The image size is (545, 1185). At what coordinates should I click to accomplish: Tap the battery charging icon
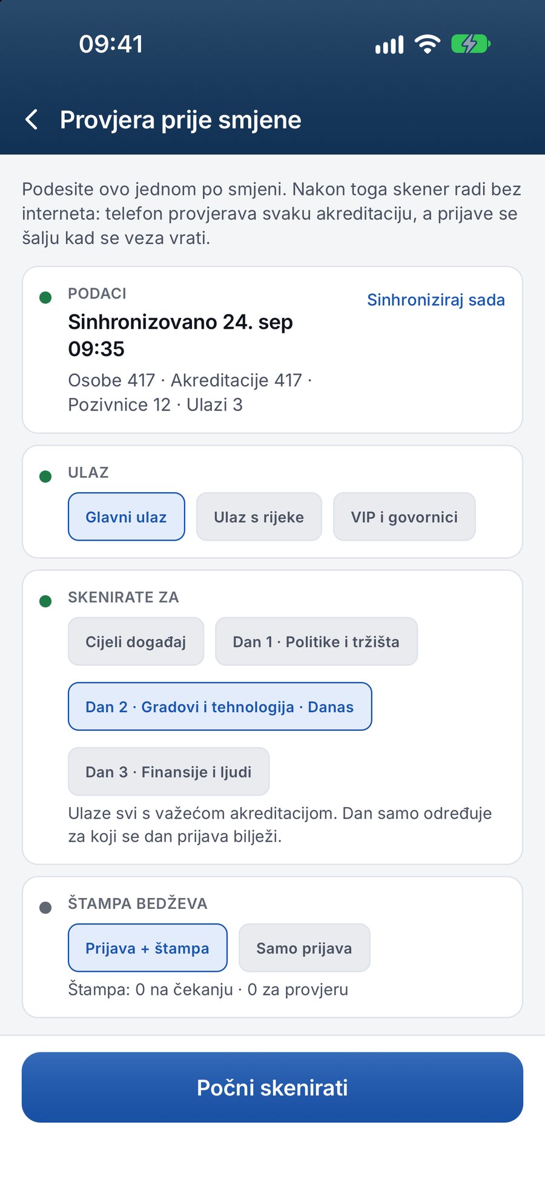coord(471,44)
